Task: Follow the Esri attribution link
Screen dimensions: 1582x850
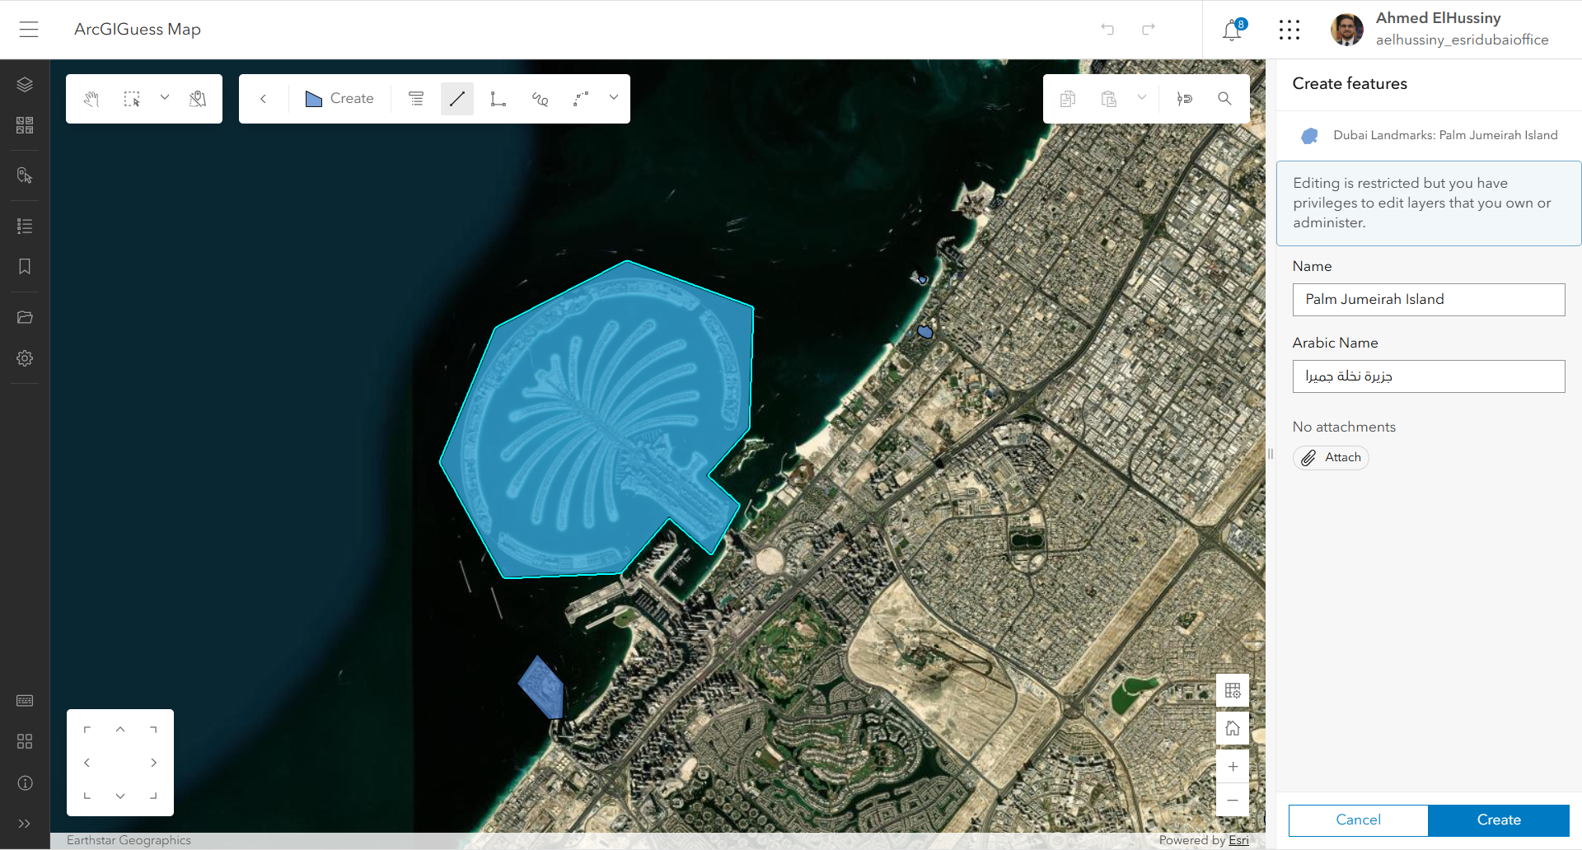Action: [1238, 840]
